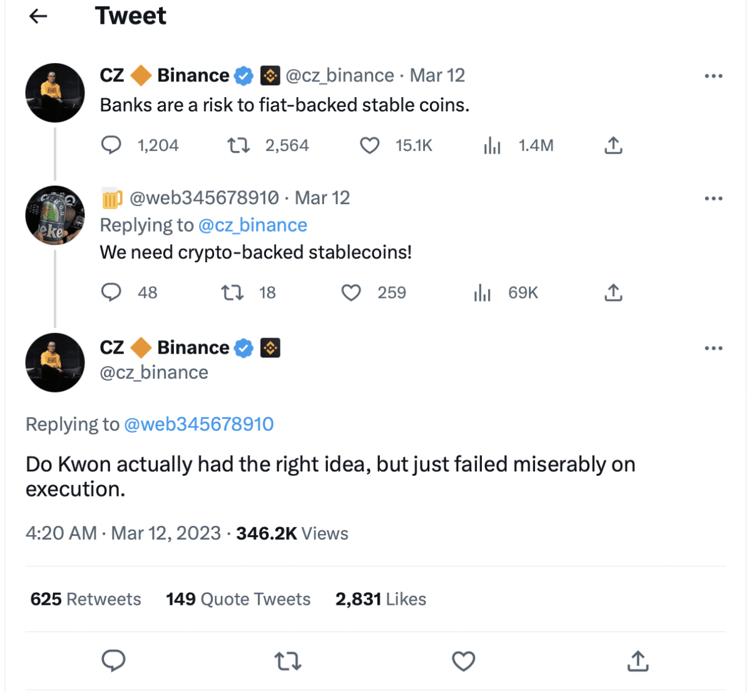Open the @cz_binance mention link in reply
This screenshot has height=693, width=751.
pyautogui.click(x=252, y=225)
